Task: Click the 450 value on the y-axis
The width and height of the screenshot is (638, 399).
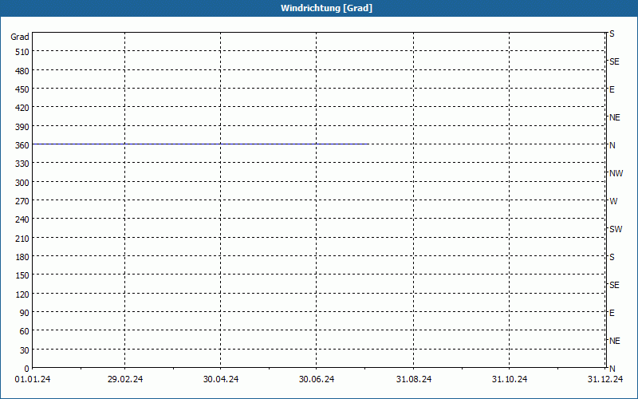Action: 22,89
